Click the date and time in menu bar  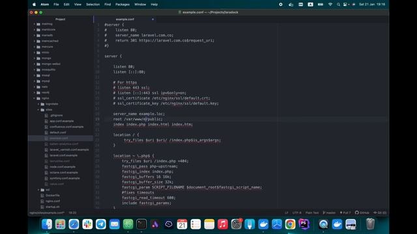point(372,5)
